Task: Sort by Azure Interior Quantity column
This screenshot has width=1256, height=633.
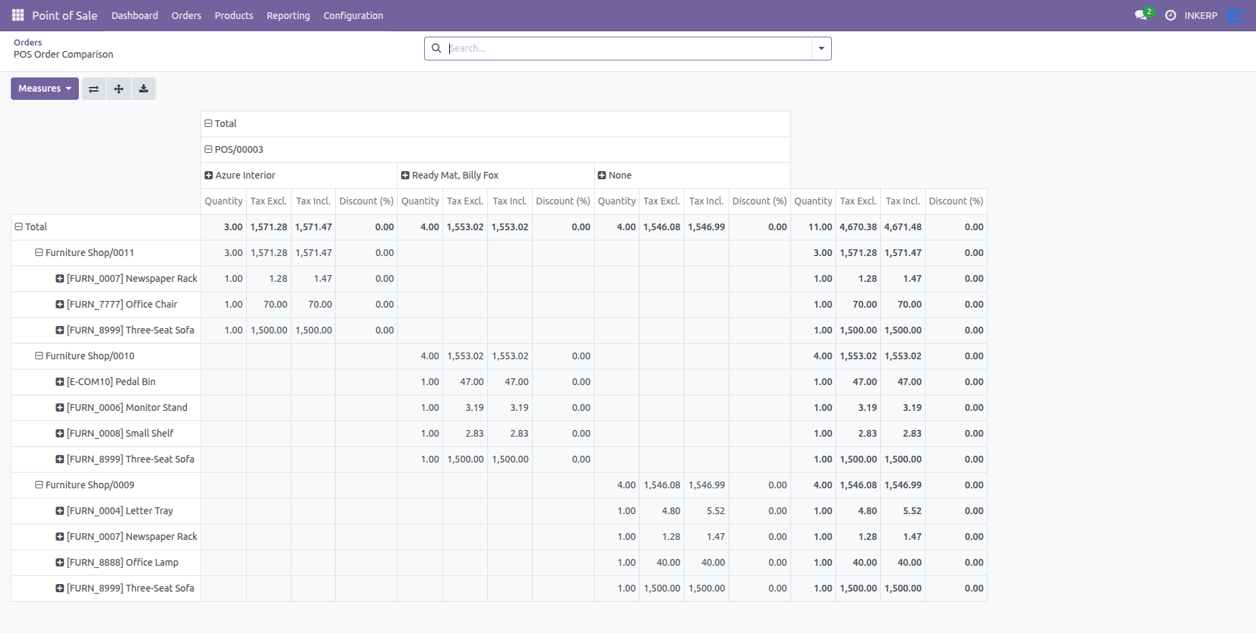Action: 224,201
